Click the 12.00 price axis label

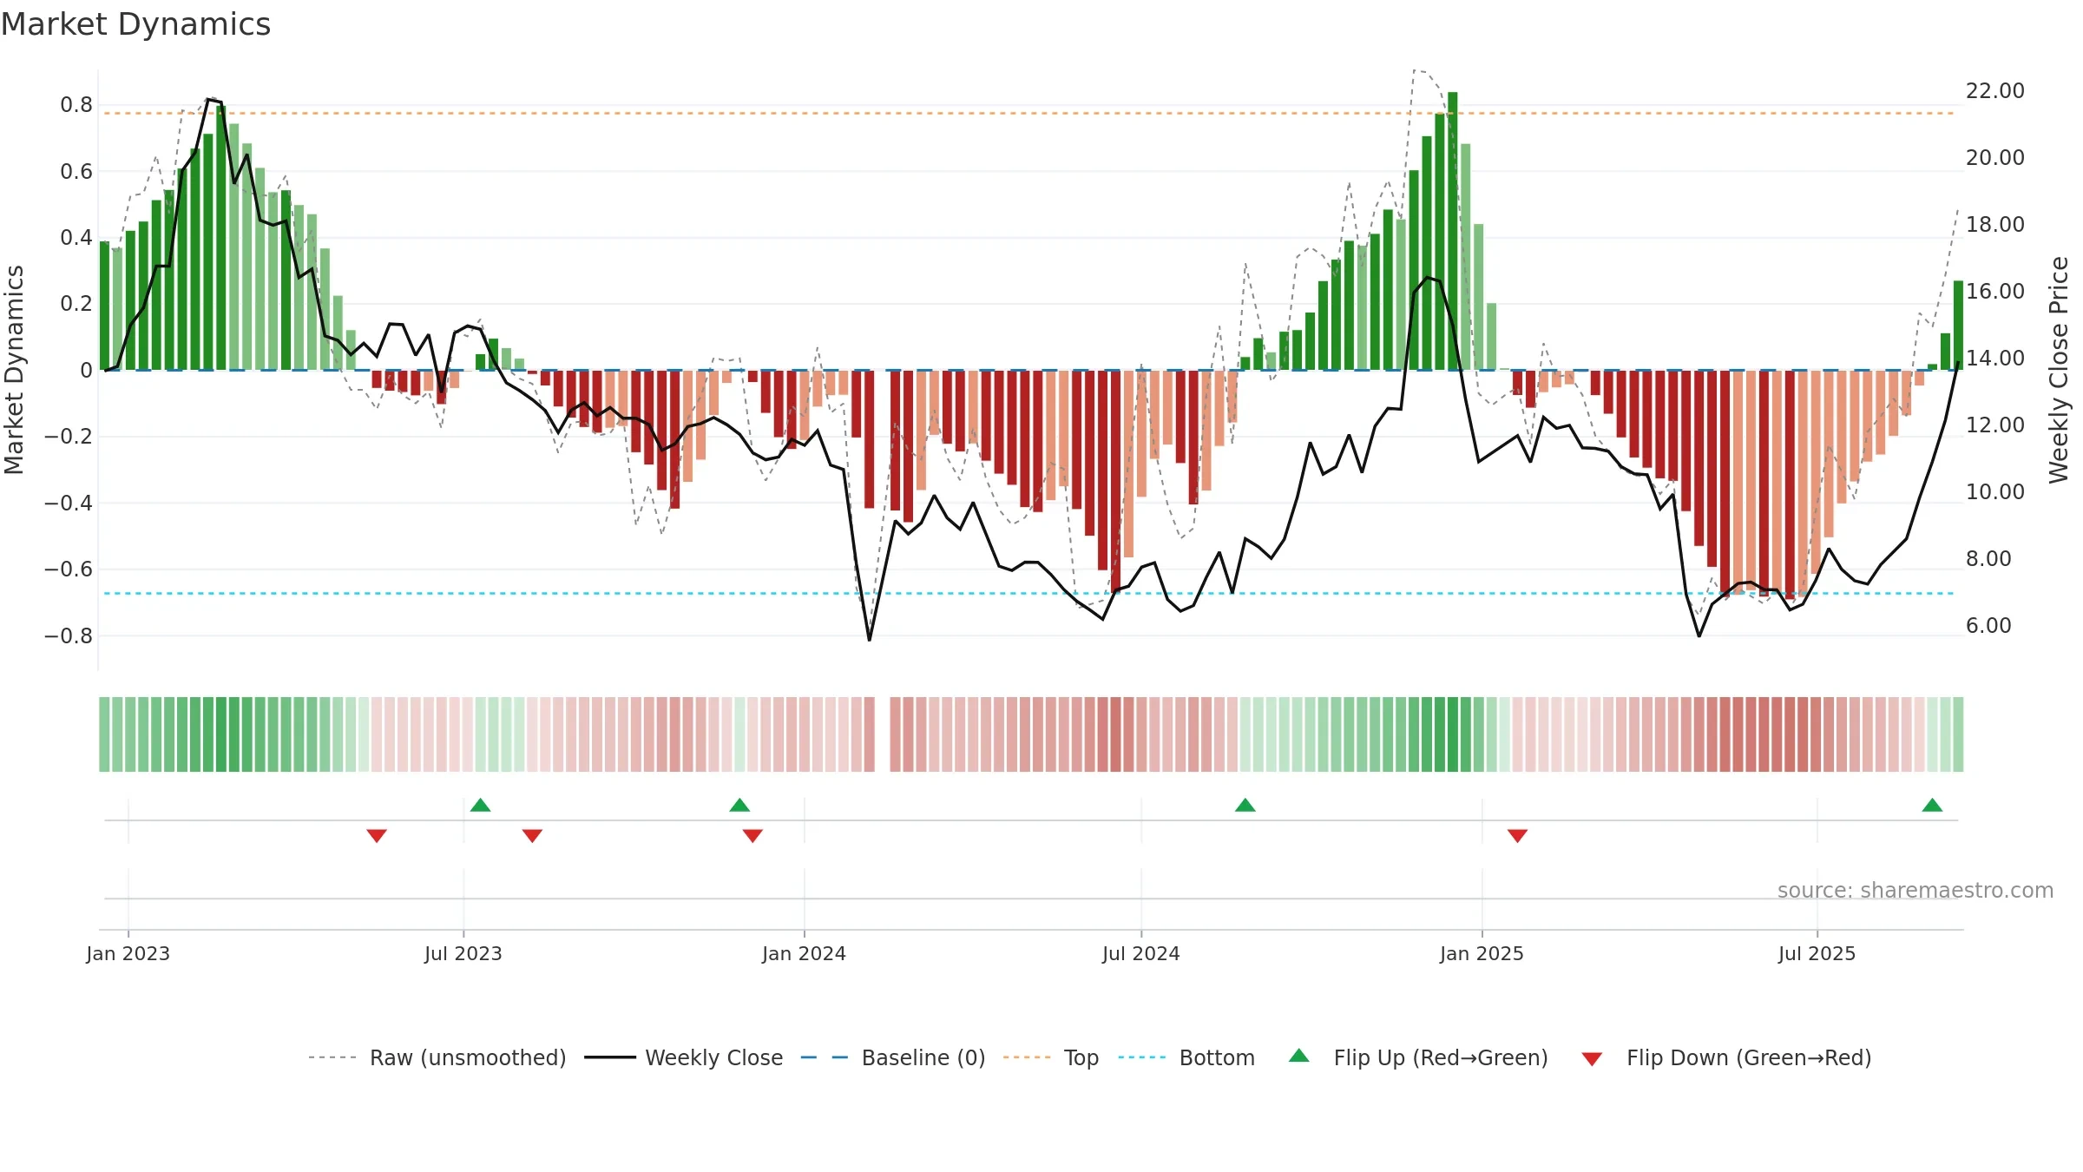[x=1995, y=425]
